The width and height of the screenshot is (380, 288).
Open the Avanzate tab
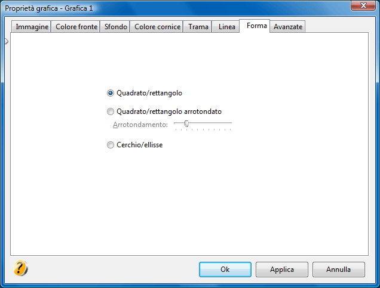tap(288, 27)
